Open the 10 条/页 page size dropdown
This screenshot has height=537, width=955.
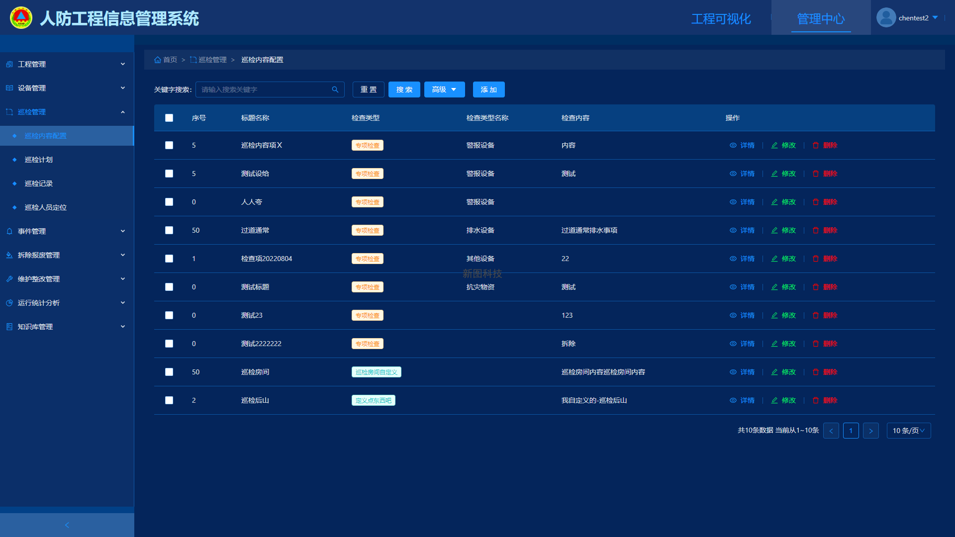(908, 431)
